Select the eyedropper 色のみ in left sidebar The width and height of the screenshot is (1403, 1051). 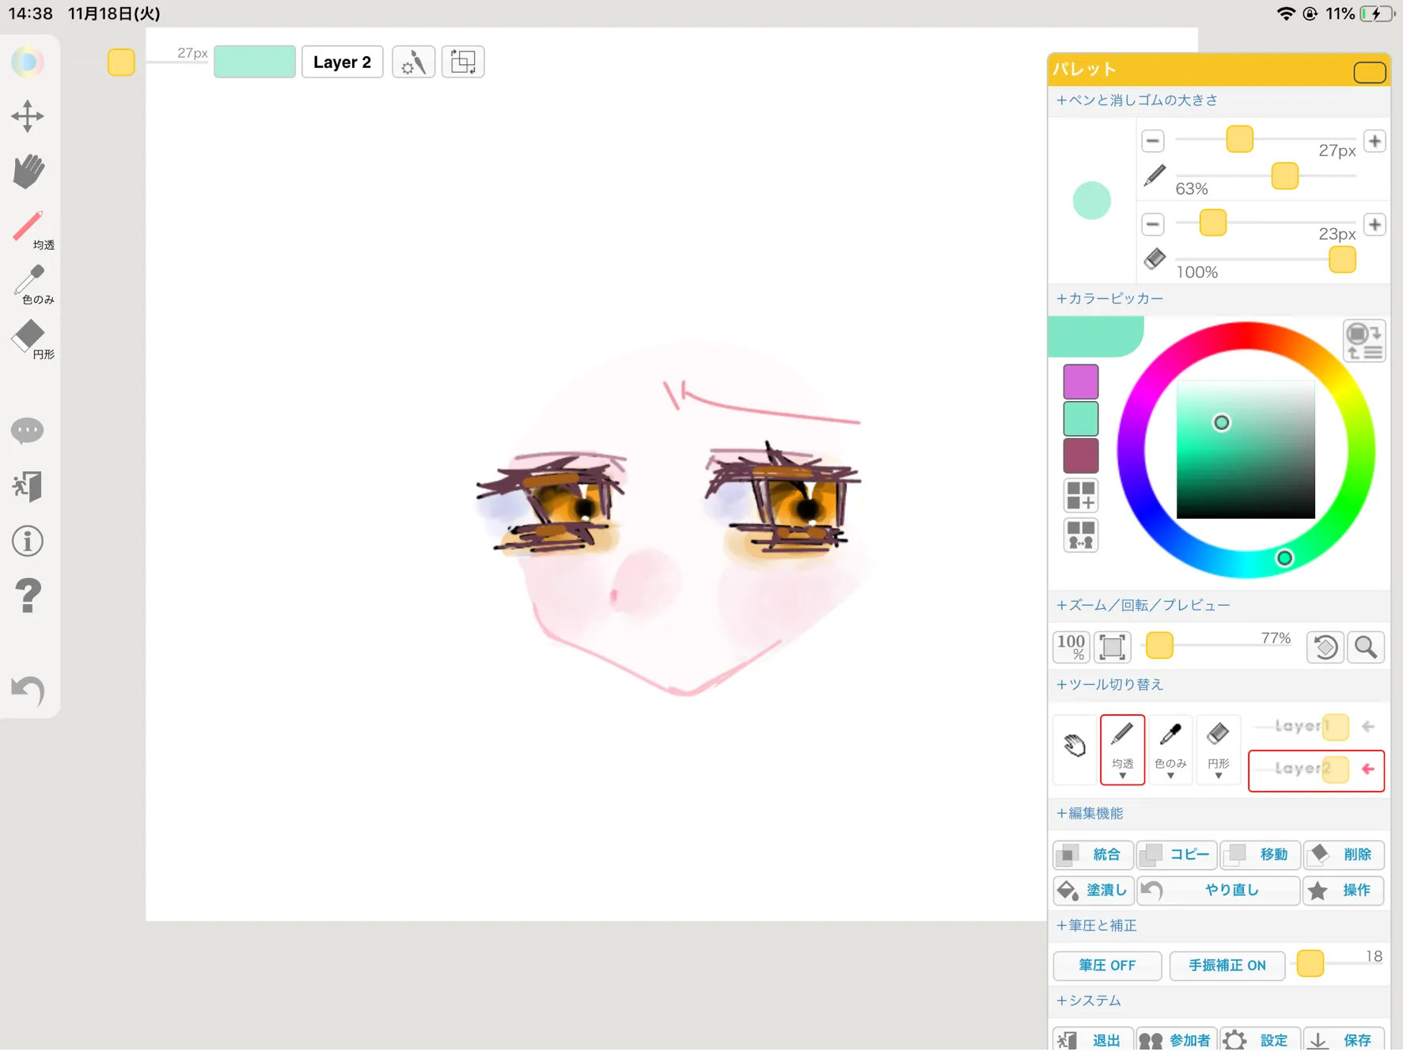coord(32,285)
